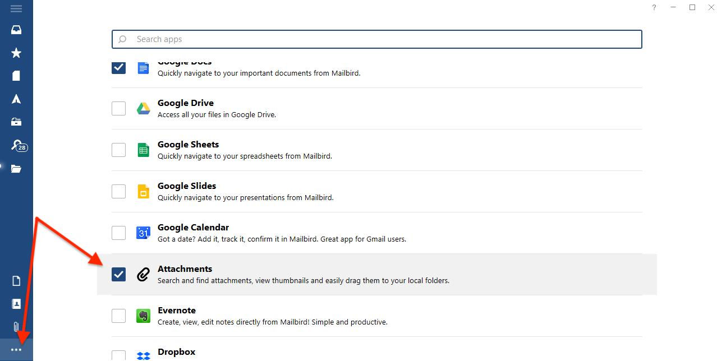This screenshot has height=361, width=717.
Task: Select the Evernote title text
Action: [177, 311]
